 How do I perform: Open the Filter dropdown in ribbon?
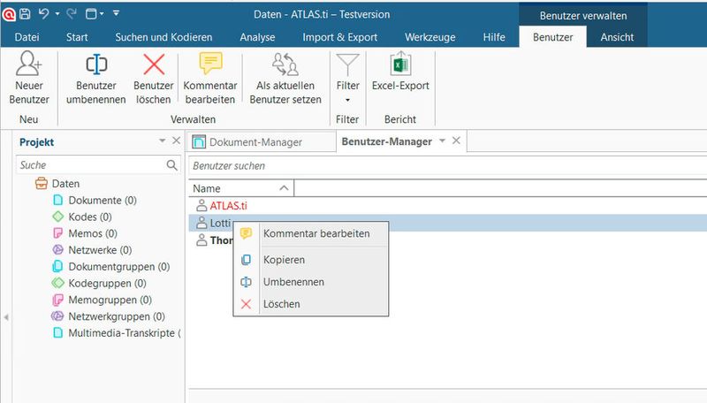tap(347, 79)
